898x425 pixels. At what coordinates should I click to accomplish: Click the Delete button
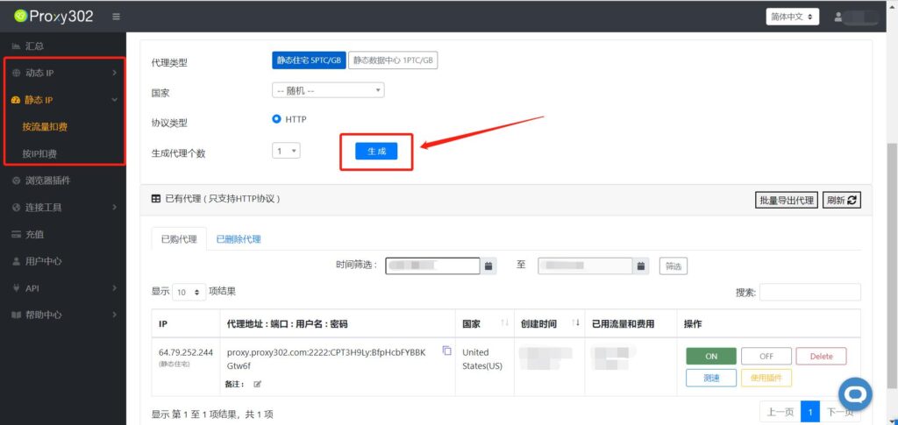pos(821,356)
